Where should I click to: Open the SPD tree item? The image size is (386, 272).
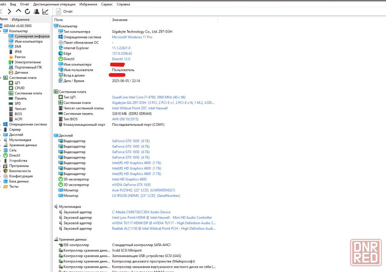click(x=18, y=103)
